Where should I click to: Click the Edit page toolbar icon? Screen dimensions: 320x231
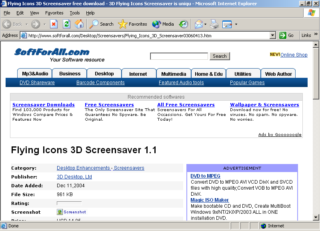pyautogui.click(x=227, y=24)
